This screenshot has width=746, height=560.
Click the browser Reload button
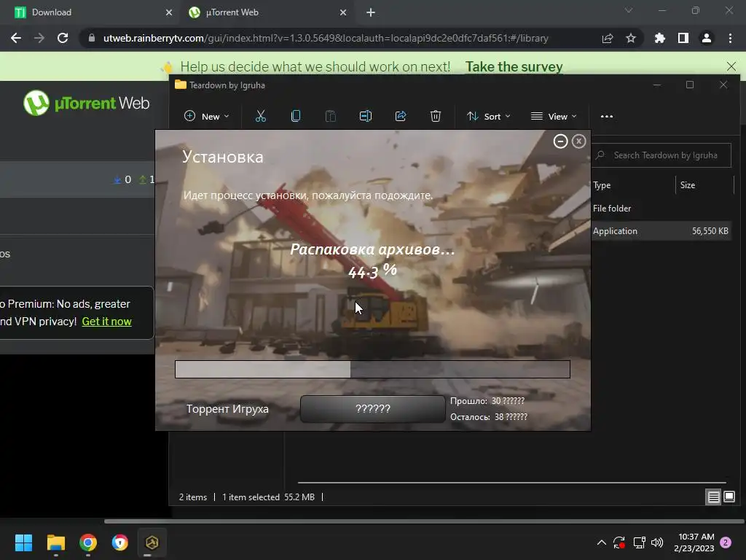[x=63, y=38]
